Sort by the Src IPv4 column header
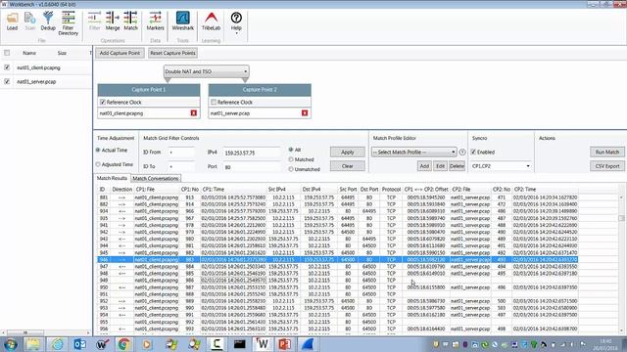 (283, 189)
